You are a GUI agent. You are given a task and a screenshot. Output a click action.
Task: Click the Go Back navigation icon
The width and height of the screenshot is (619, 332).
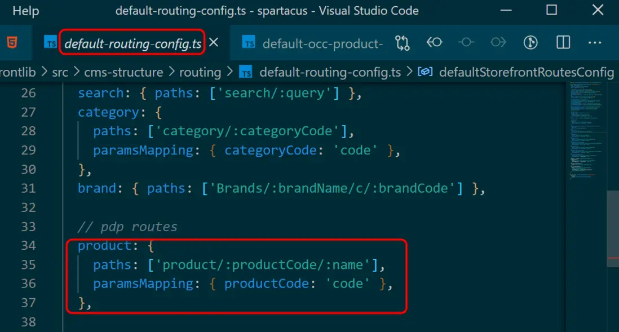(434, 42)
